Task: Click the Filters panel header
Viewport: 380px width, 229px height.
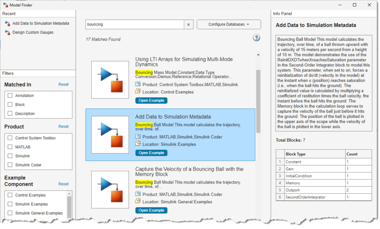Action: tap(38, 73)
